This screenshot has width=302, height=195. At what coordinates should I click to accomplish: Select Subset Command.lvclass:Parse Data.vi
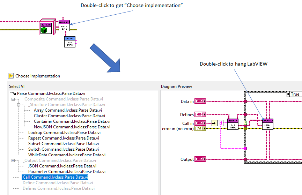[64, 144]
